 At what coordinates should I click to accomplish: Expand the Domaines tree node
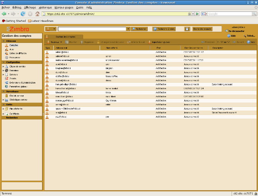3,70
